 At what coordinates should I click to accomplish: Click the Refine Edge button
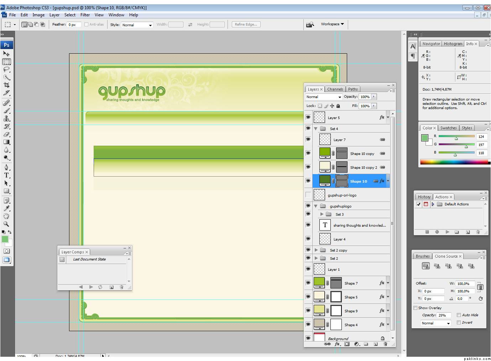(246, 25)
